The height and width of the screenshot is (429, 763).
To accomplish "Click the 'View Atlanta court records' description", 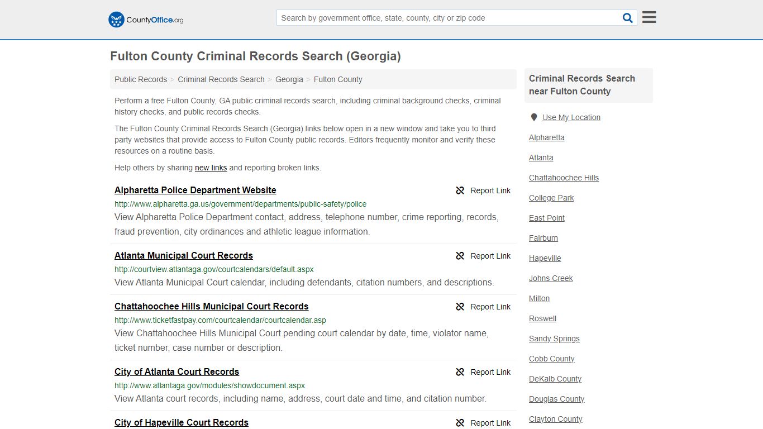I will [x=301, y=398].
